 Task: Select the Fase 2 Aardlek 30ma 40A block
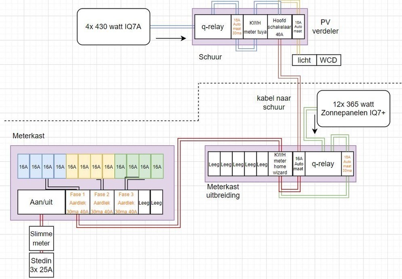(x=102, y=202)
